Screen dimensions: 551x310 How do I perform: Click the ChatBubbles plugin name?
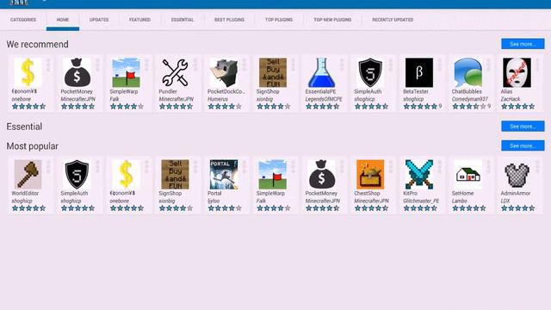[x=467, y=91]
